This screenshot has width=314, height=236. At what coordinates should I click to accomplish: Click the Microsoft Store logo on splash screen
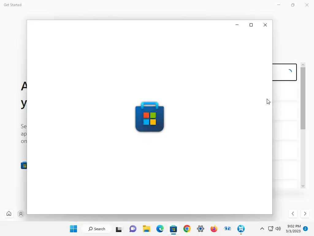(x=150, y=117)
